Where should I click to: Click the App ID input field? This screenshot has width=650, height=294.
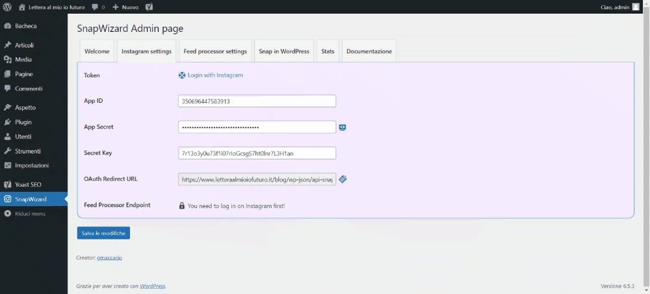click(x=257, y=101)
